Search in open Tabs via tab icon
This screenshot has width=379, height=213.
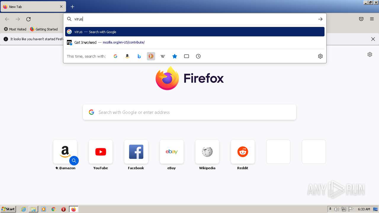187,56
